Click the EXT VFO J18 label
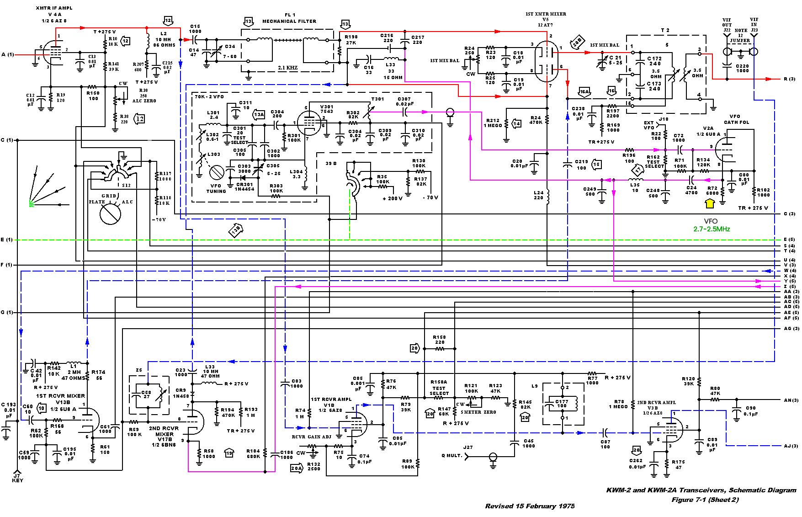The image size is (802, 517). pos(656,123)
